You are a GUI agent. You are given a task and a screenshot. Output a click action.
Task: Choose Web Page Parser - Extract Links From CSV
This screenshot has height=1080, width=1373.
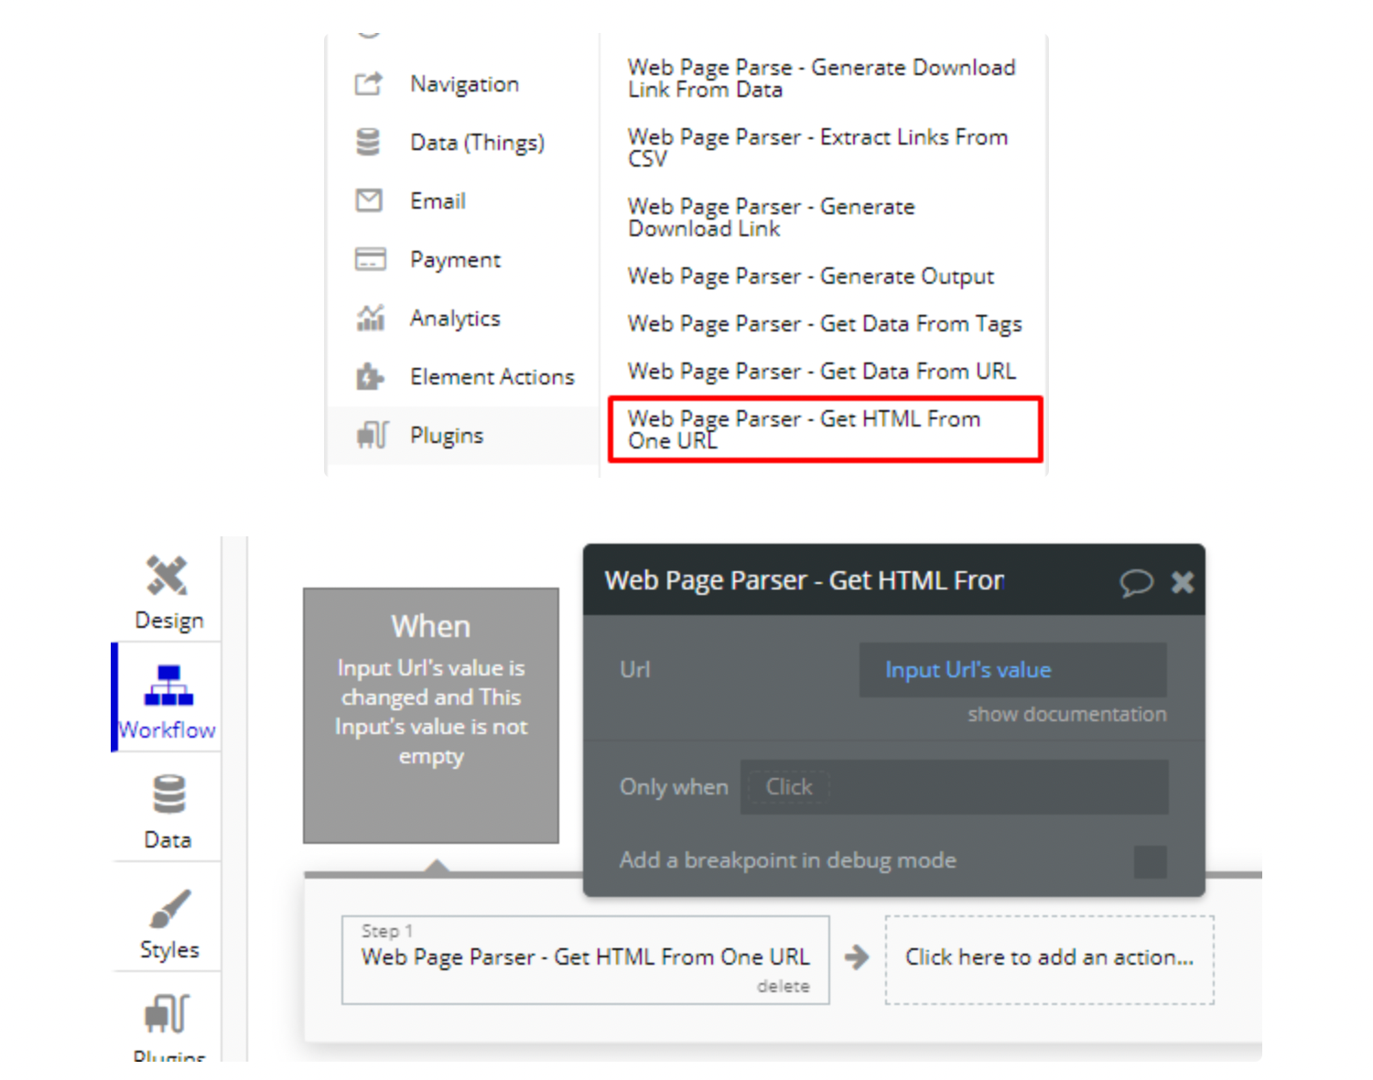click(x=817, y=148)
